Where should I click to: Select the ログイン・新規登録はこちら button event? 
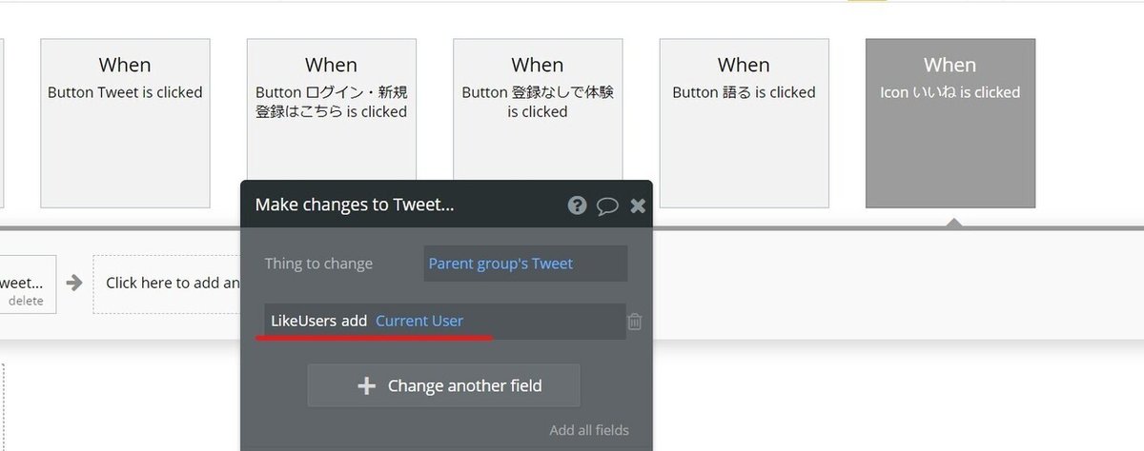click(331, 123)
